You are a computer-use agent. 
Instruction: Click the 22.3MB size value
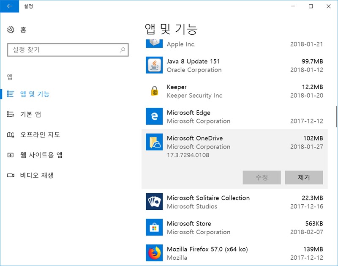pyautogui.click(x=312, y=198)
